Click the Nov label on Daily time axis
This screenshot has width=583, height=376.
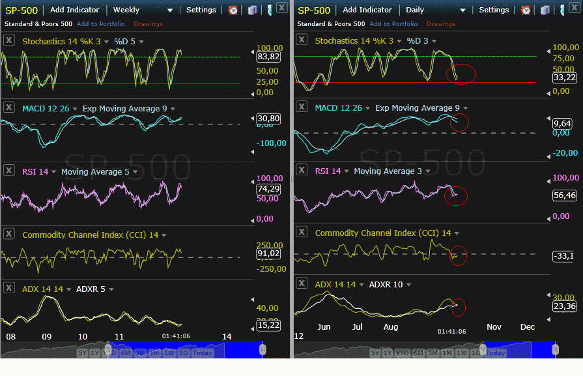pyautogui.click(x=494, y=327)
